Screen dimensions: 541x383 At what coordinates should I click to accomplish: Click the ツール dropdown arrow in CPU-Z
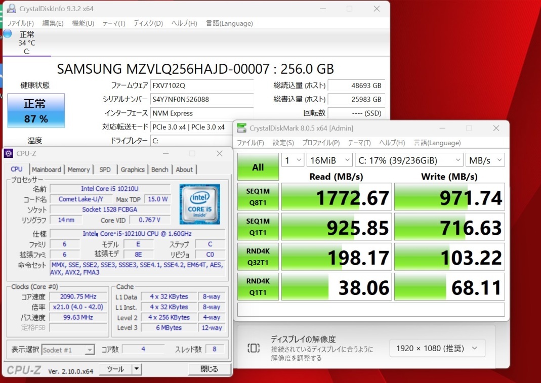tap(137, 369)
